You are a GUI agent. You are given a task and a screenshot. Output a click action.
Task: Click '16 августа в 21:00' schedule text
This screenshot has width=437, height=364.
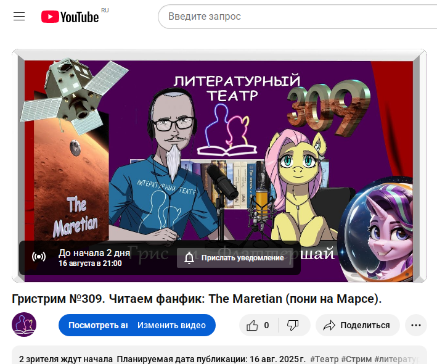coord(90,263)
